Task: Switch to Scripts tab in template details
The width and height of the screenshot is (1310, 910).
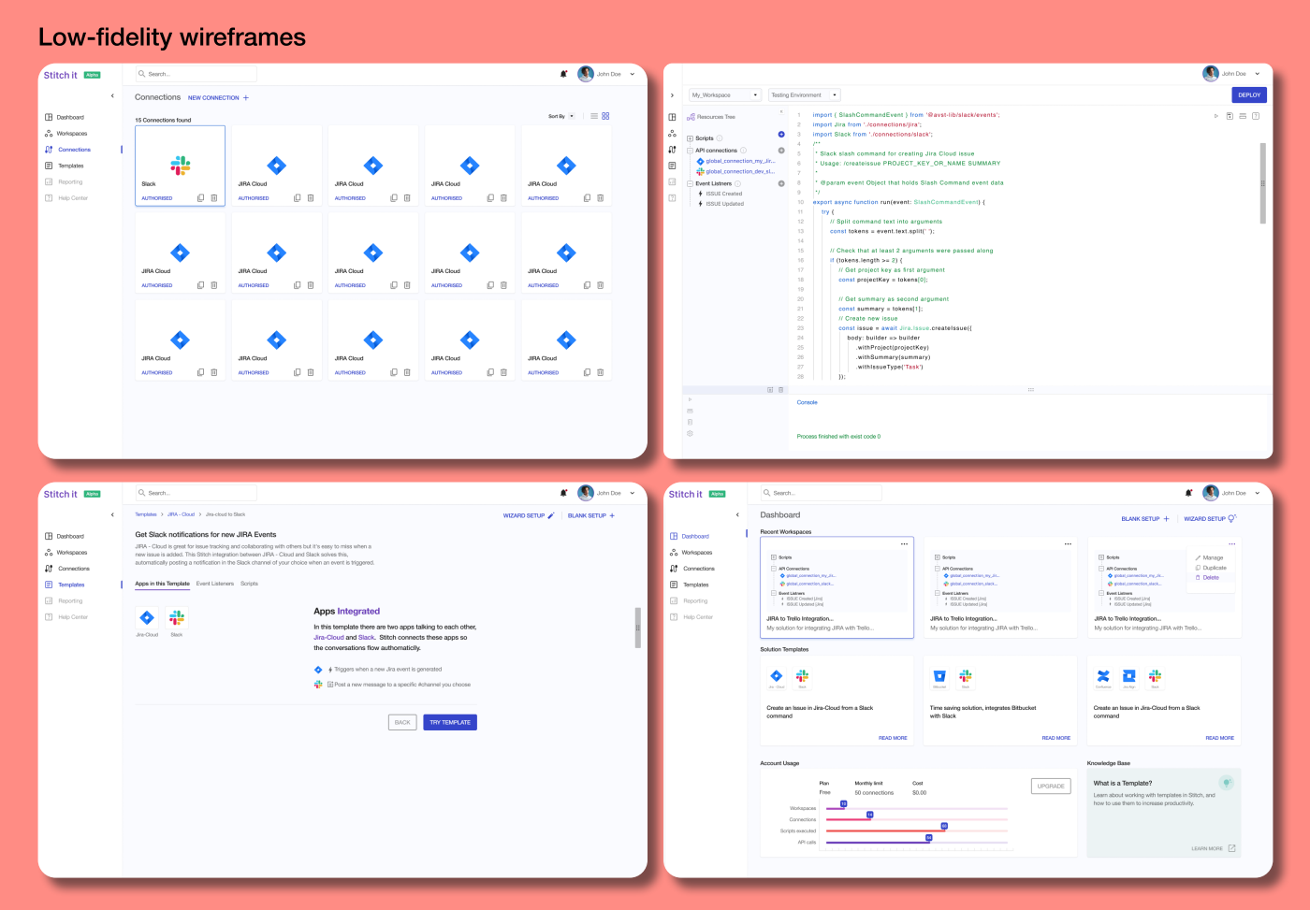Action: point(249,584)
